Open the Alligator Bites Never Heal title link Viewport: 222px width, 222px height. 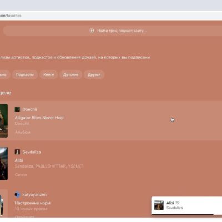39,118
